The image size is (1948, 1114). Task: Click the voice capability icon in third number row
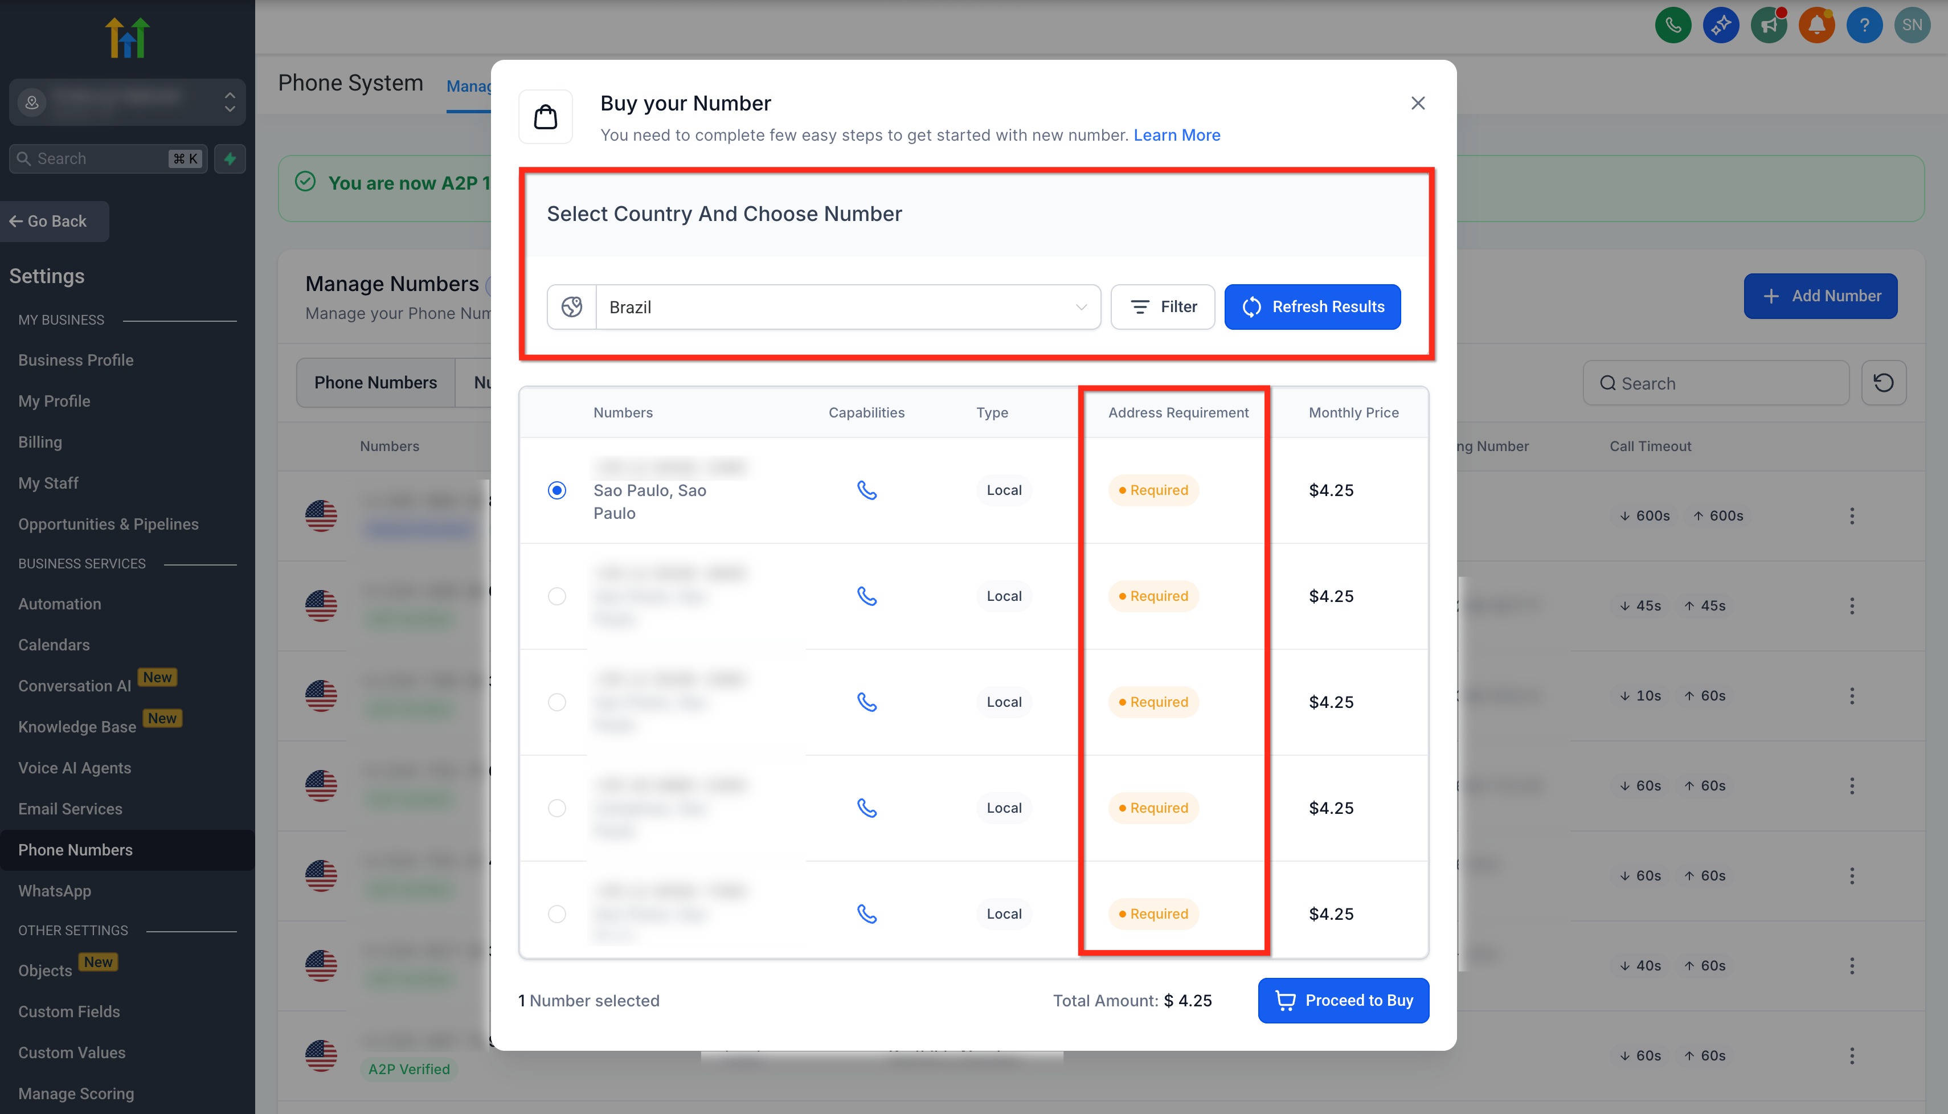click(866, 702)
